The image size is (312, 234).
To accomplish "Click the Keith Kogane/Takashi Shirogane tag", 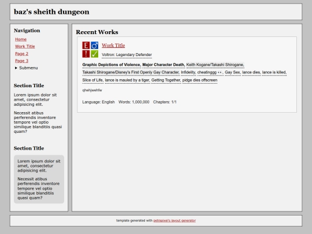I will (215, 65).
